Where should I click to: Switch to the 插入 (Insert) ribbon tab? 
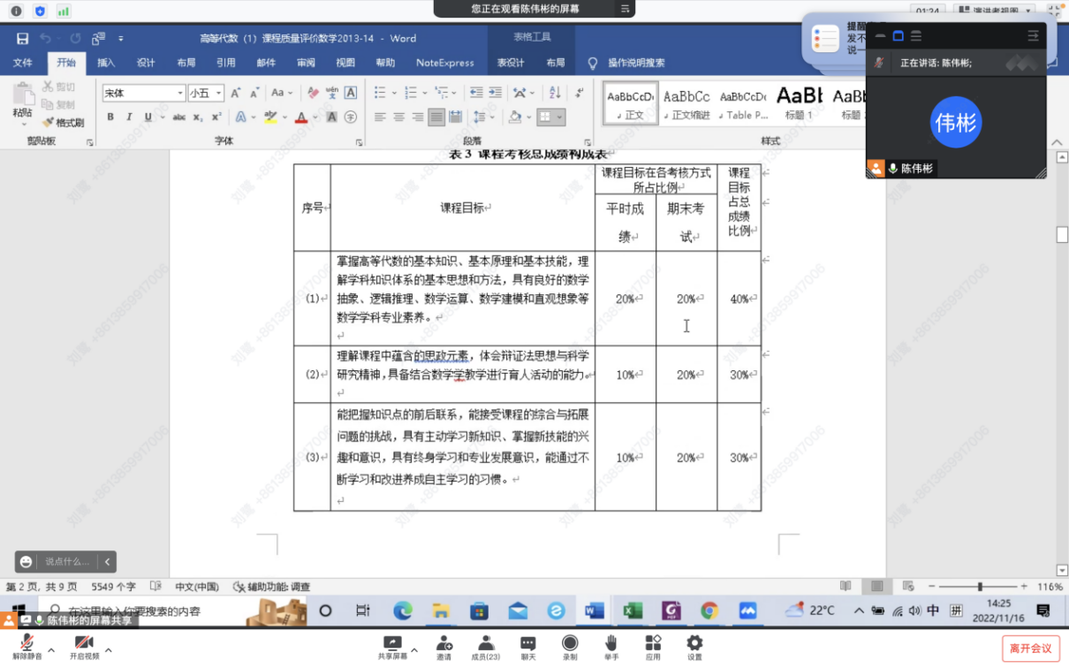coord(106,63)
